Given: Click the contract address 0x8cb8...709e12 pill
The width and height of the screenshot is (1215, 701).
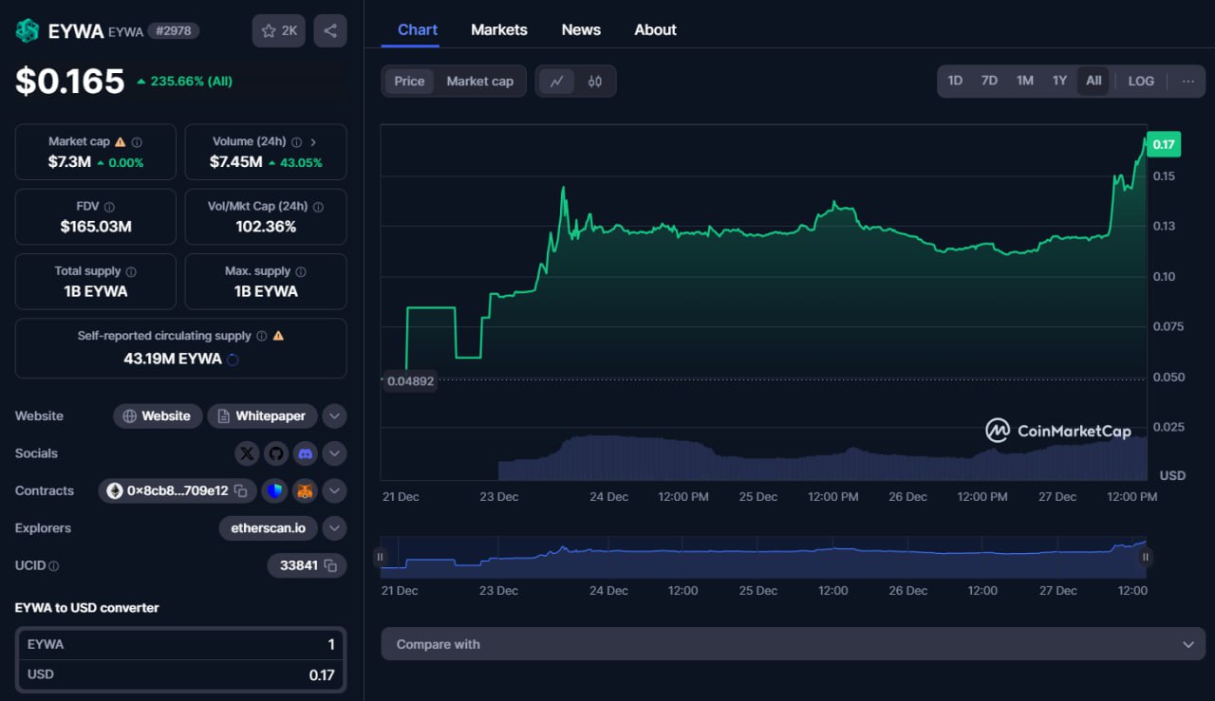Looking at the screenshot, I should pos(178,490).
